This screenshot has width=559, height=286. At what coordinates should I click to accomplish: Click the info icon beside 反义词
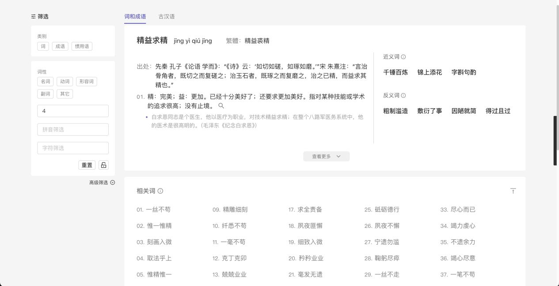click(x=403, y=96)
